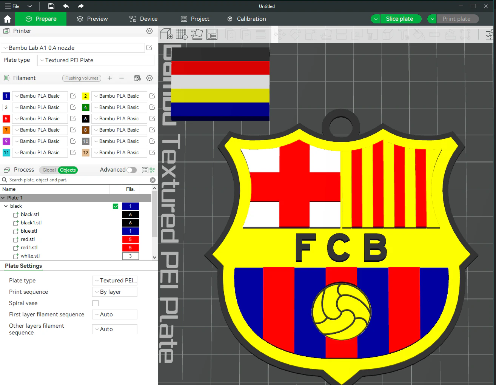Viewport: 496px width, 385px height.
Task: Click the Auto orient icon
Action: coord(197,34)
